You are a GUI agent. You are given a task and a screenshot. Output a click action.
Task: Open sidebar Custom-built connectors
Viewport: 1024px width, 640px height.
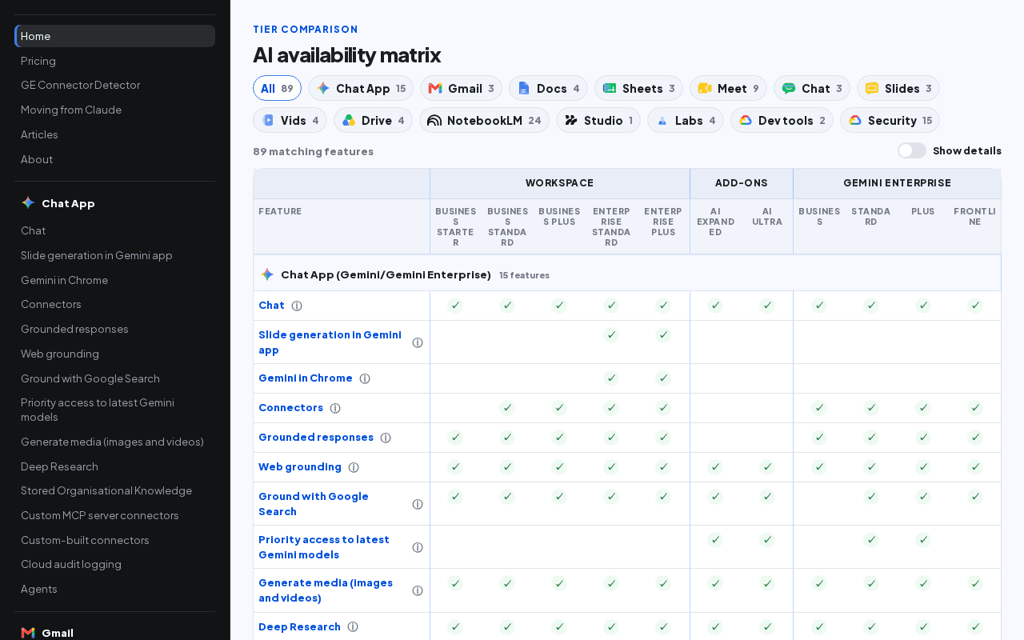pyautogui.click(x=114, y=540)
